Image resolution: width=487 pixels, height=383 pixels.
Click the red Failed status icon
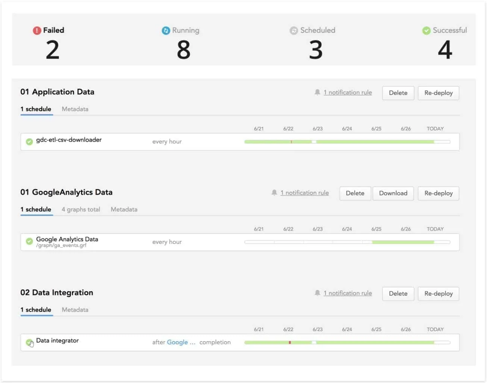click(x=37, y=30)
